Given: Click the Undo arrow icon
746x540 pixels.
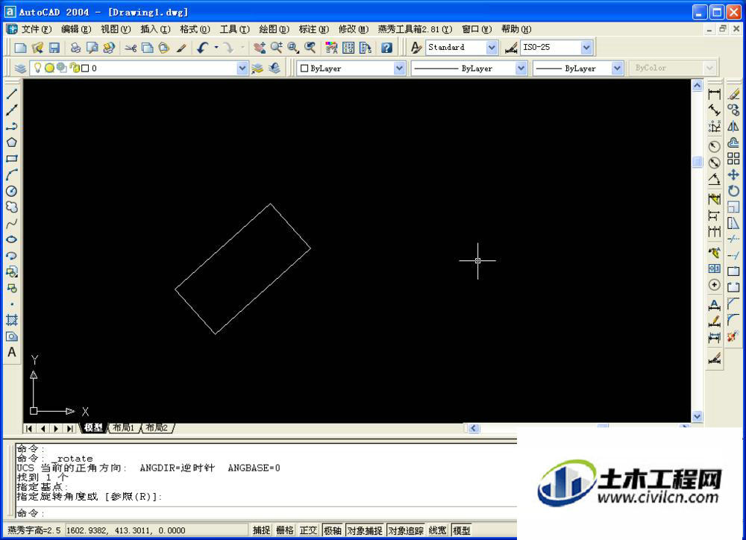Looking at the screenshot, I should pos(203,48).
